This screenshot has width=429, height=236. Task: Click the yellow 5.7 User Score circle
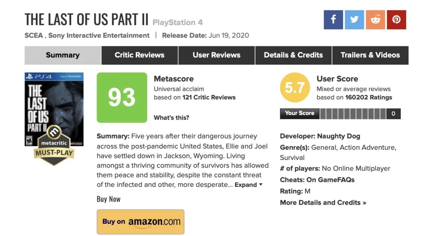[x=294, y=88]
